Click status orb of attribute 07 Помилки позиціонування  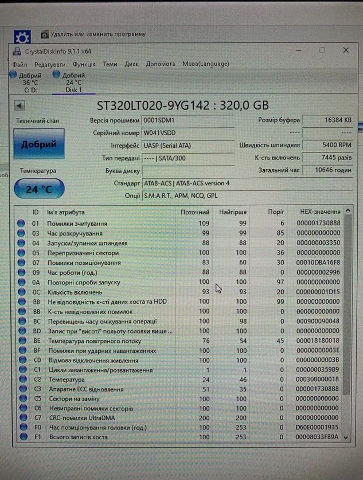coord(21,262)
